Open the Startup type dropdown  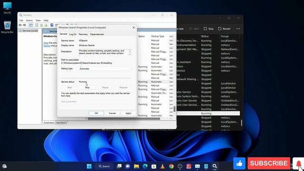pos(105,68)
